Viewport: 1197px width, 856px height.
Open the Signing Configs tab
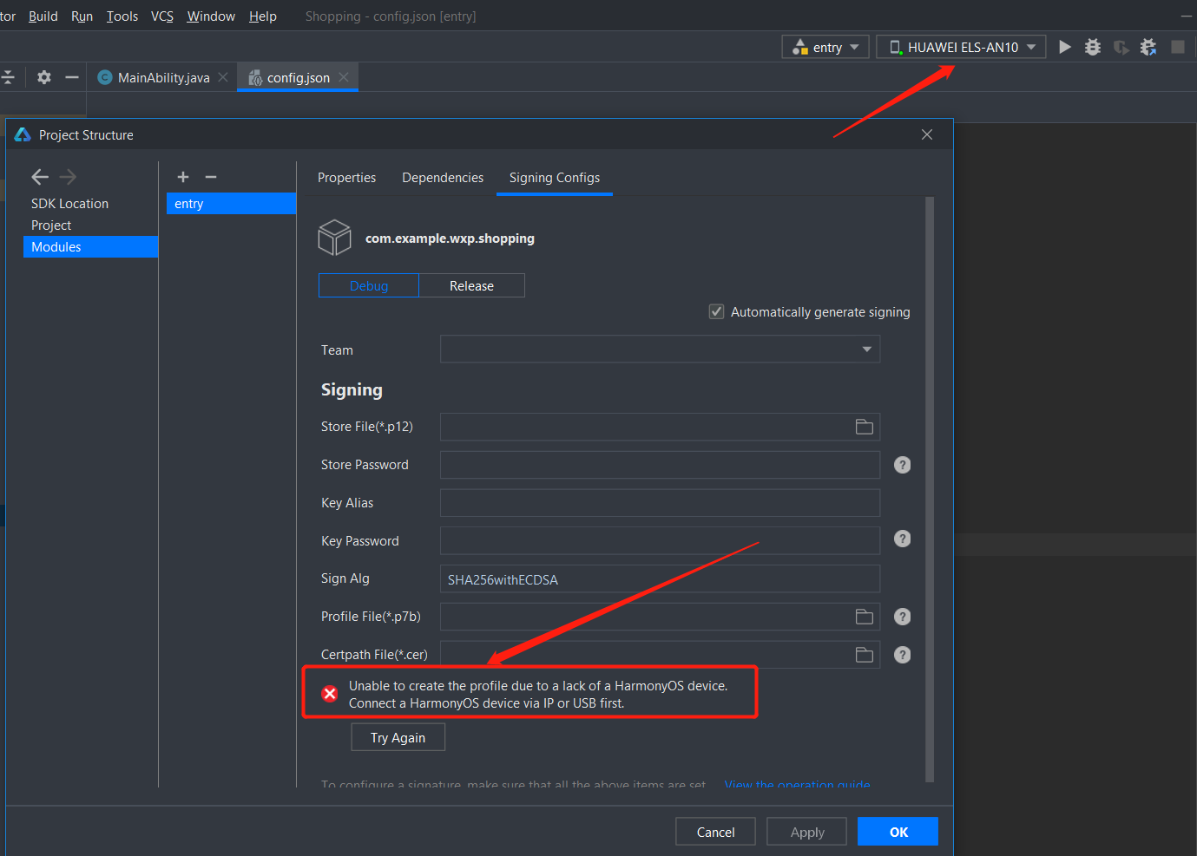[x=555, y=177]
